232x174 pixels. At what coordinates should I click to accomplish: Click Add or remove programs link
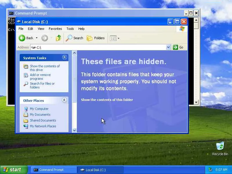(40, 77)
